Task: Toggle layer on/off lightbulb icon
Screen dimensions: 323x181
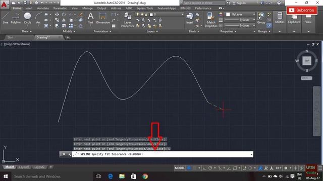Action: (137, 15)
